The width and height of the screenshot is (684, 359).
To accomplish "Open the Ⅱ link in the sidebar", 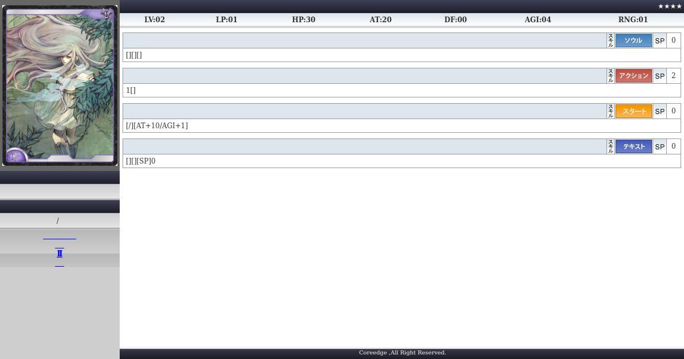I will 59,254.
